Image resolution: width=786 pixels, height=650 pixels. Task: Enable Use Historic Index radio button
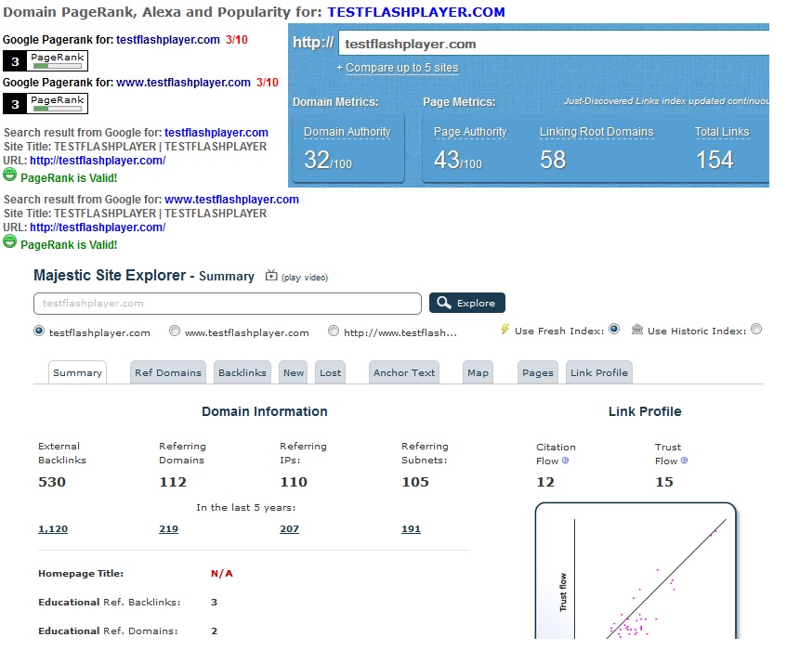(x=756, y=330)
